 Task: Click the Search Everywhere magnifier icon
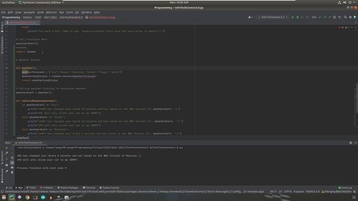[345, 17]
